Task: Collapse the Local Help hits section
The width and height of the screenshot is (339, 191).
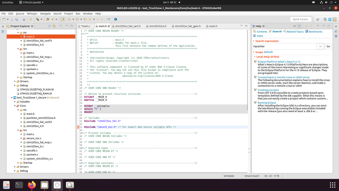Action: [x=255, y=57]
